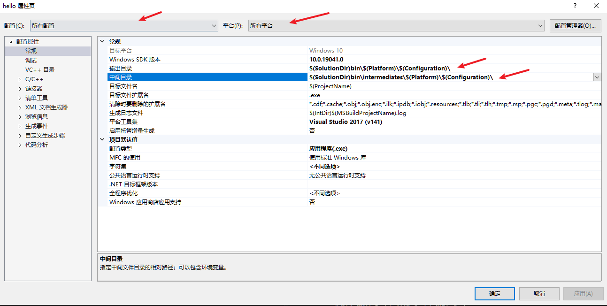Close the hello 属性页 dialog
Screen dimensions: 607x306
[596, 6]
